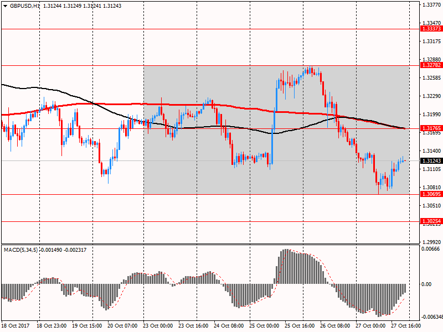Click the 1.31105 price scale value
The height and width of the screenshot is (332, 443).
tap(432, 169)
